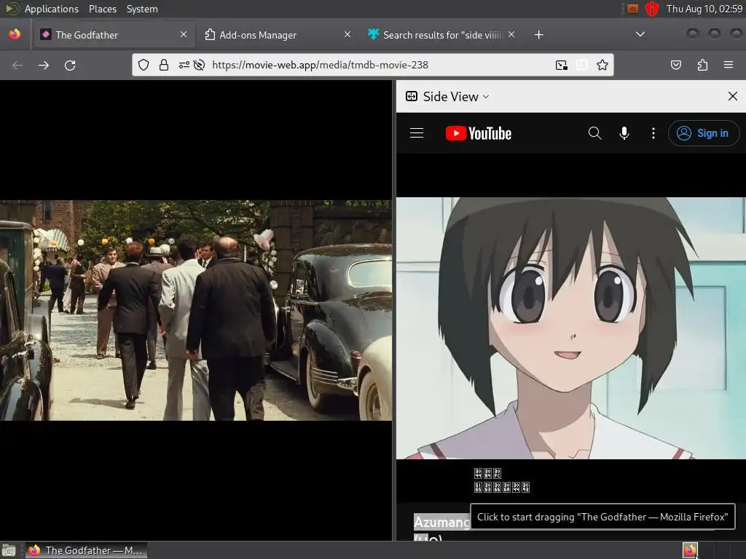The height and width of the screenshot is (559, 746).
Task: Open YouTube settings three-dot menu
Action: 653,133
